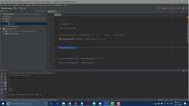189x106 pixels.
Task: Click the Cortana search box
Action: pos(27,103)
